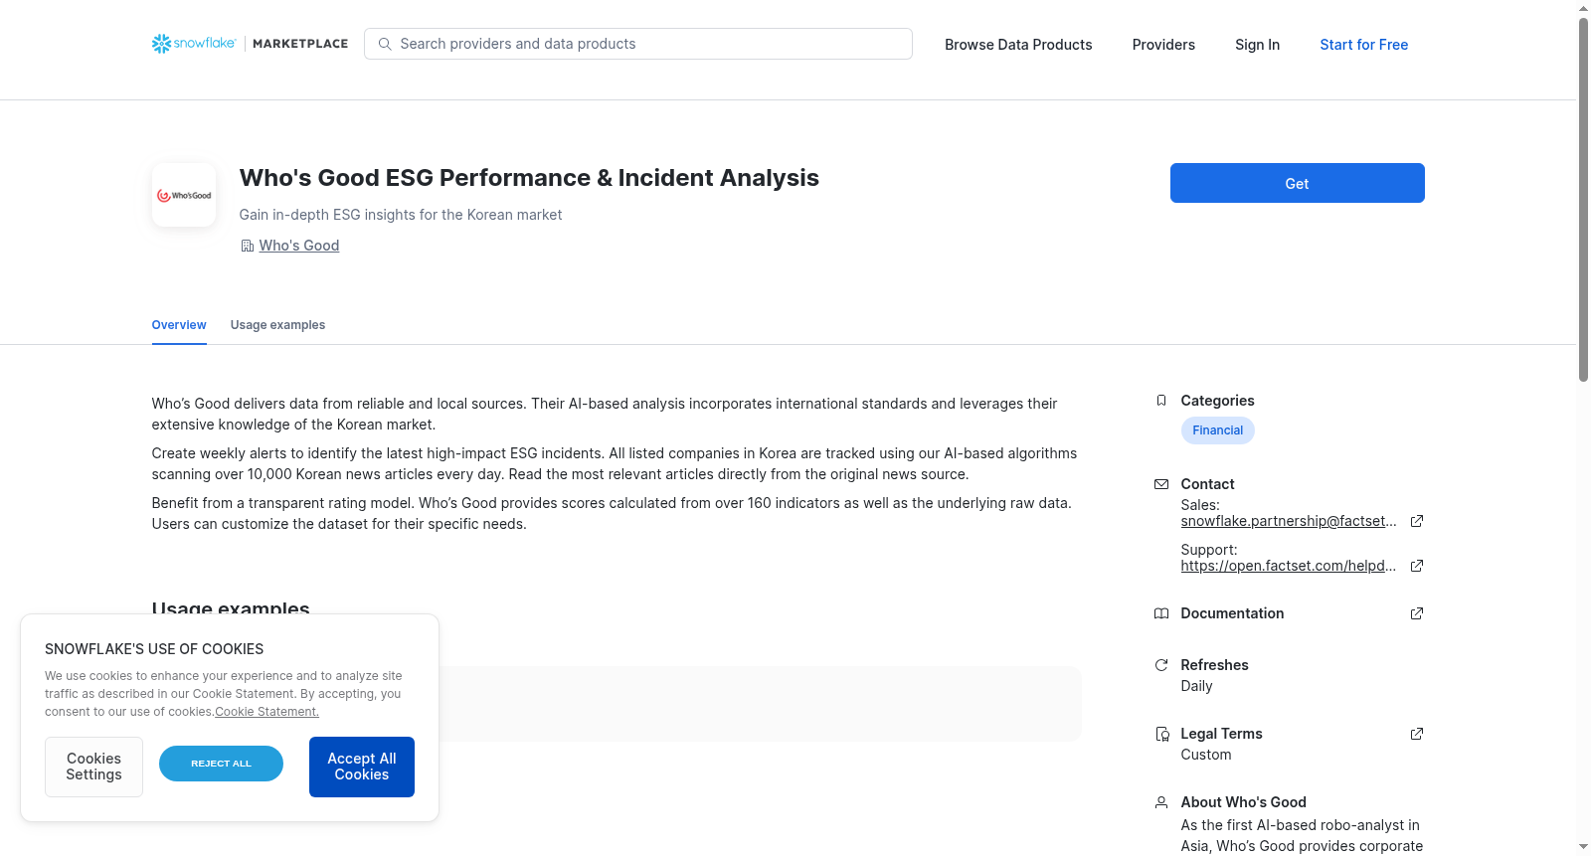Viewport: 1591px width, 856px height.
Task: Click the Snowflake logo in the header
Action: click(194, 44)
